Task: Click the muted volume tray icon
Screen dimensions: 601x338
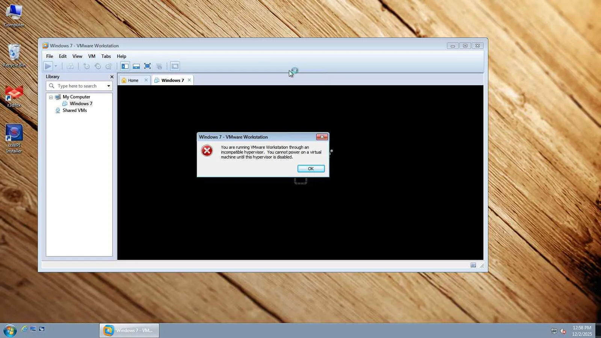Action: (563, 331)
